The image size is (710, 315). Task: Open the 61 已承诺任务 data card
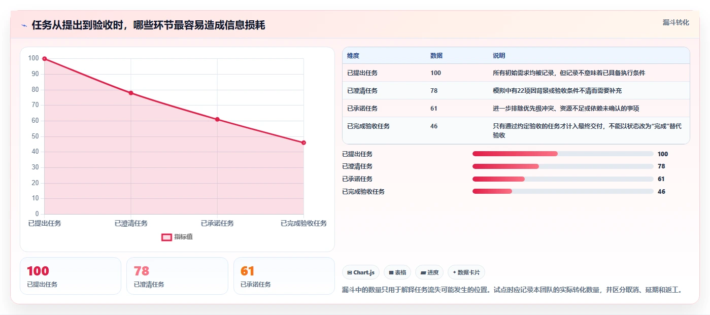[284, 276]
